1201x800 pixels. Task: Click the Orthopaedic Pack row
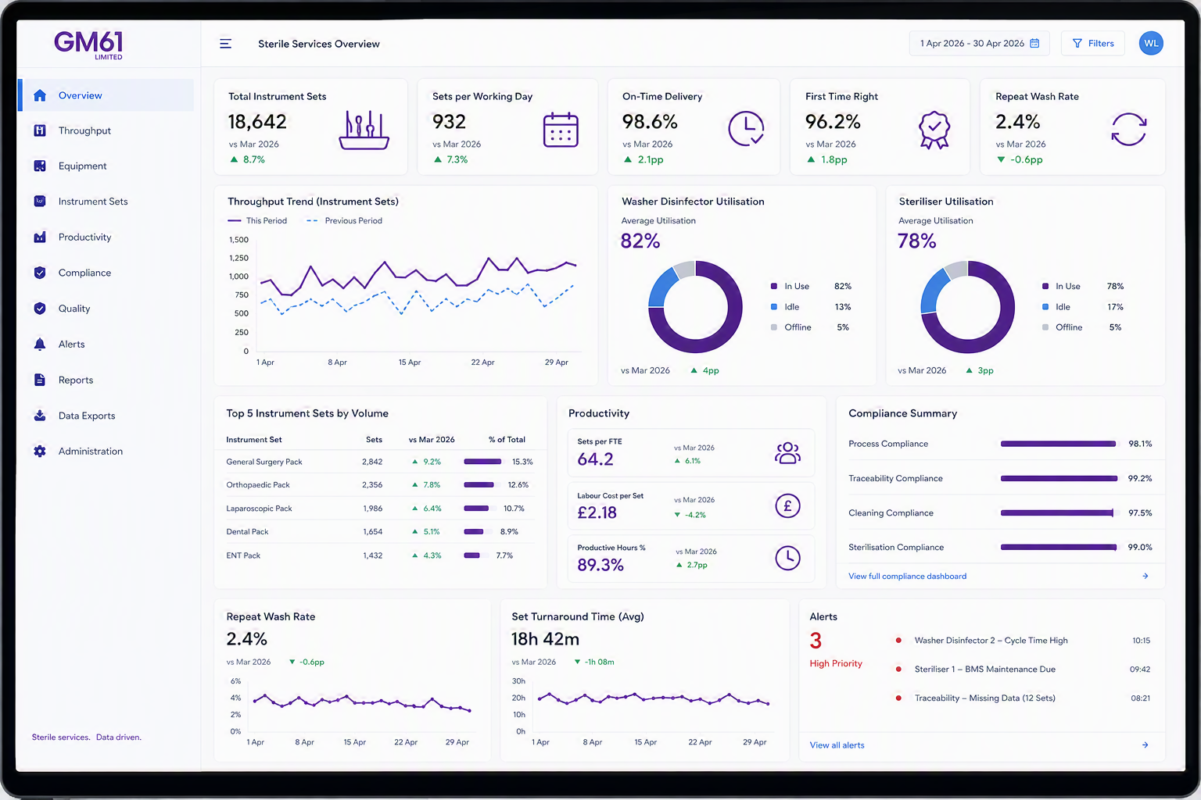380,485
